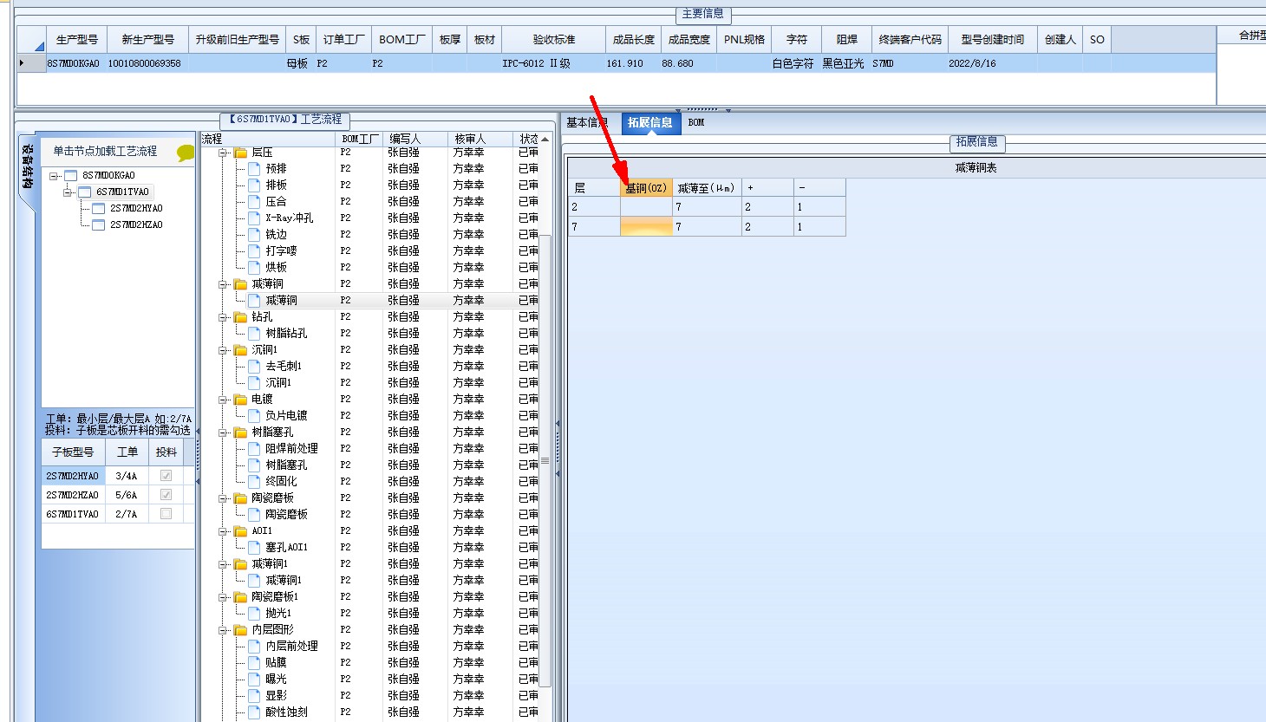The height and width of the screenshot is (722, 1266).
Task: Click the 内层图形 folder icon
Action: (240, 629)
